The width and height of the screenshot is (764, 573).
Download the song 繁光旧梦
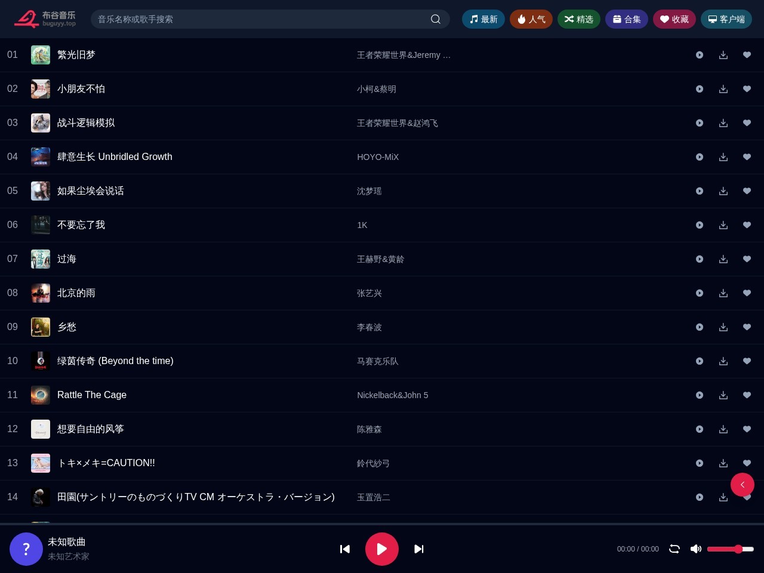(x=723, y=55)
